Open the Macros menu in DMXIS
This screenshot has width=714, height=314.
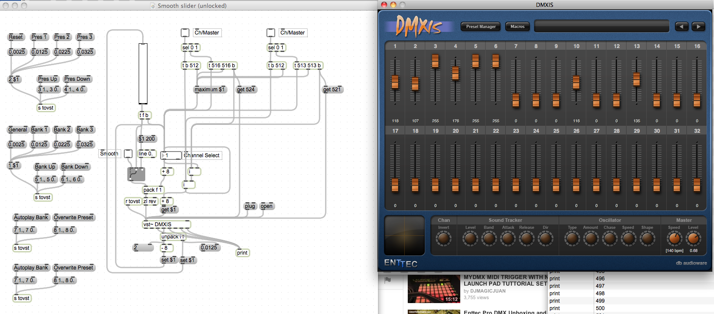coord(518,27)
